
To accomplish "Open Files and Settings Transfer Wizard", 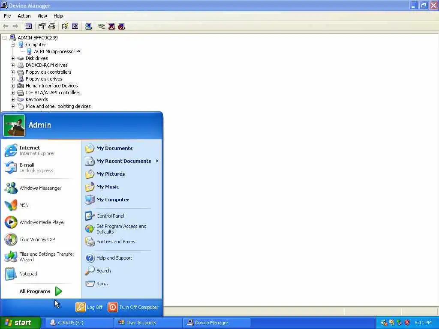I will (41, 257).
